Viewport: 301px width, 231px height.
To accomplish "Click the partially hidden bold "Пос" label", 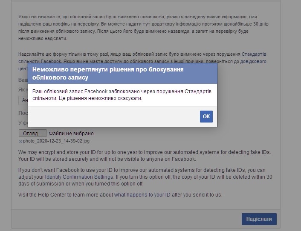I will (23, 113).
